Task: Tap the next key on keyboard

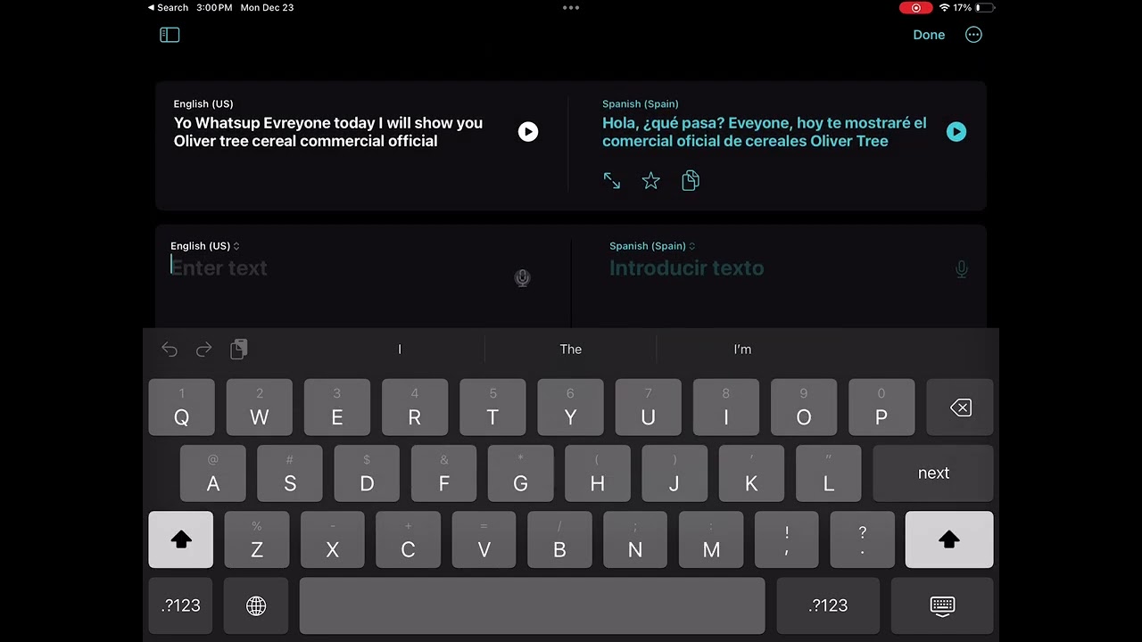Action: click(933, 473)
